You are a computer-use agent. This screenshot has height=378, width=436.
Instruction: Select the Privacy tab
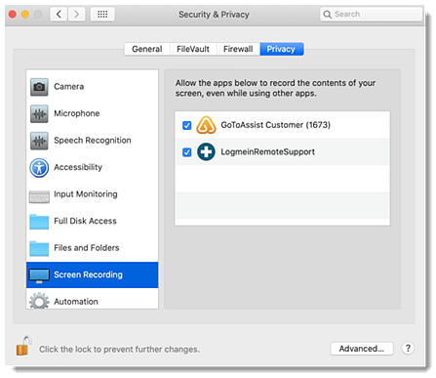click(x=281, y=49)
